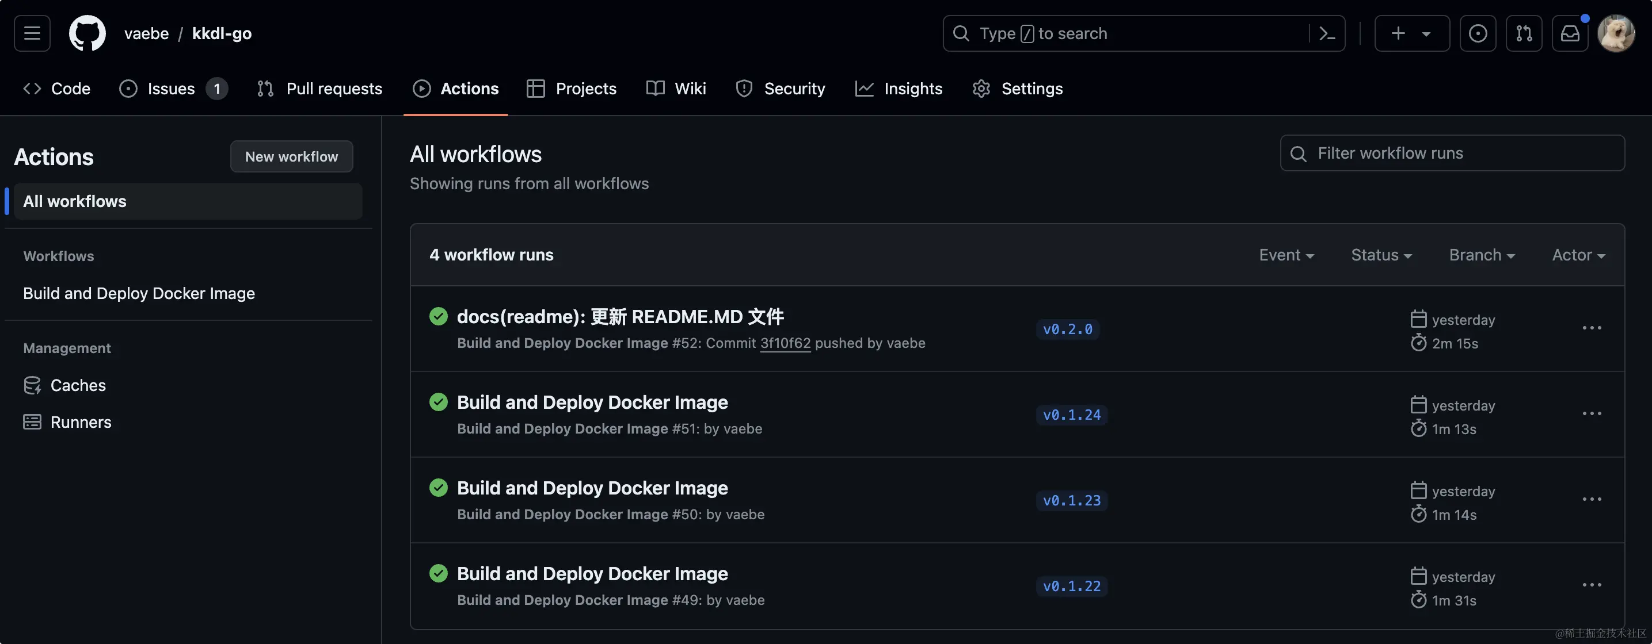Expand the Actor filter dropdown
The height and width of the screenshot is (644, 1652).
click(1578, 255)
